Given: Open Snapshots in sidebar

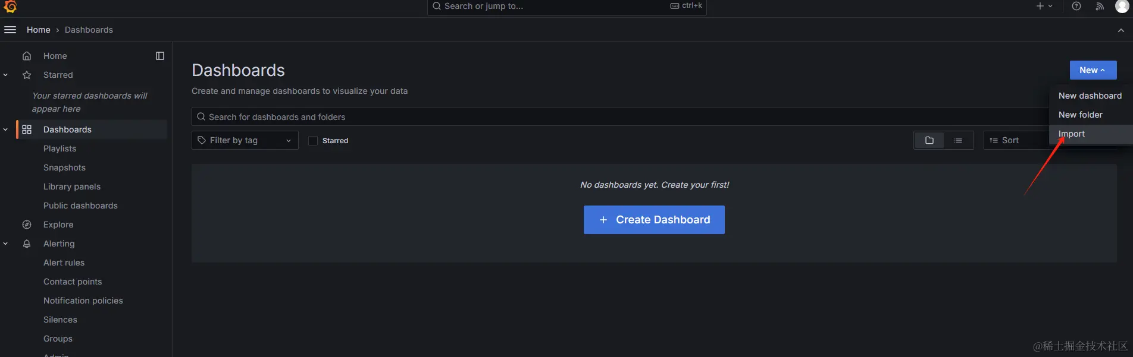Looking at the screenshot, I should point(64,168).
